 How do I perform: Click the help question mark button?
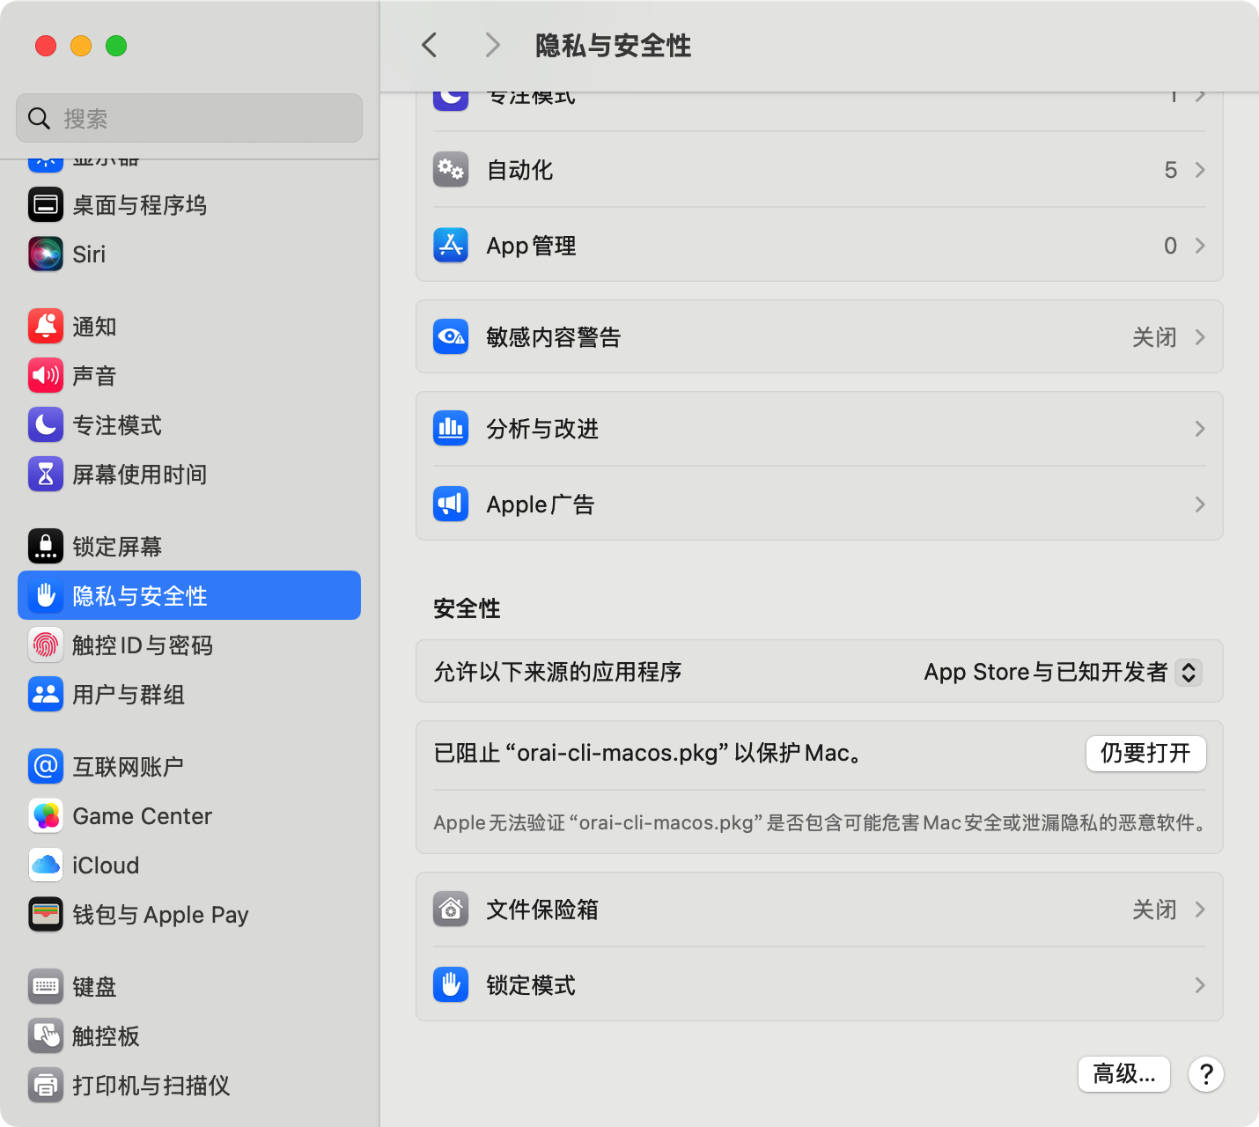click(1205, 1074)
